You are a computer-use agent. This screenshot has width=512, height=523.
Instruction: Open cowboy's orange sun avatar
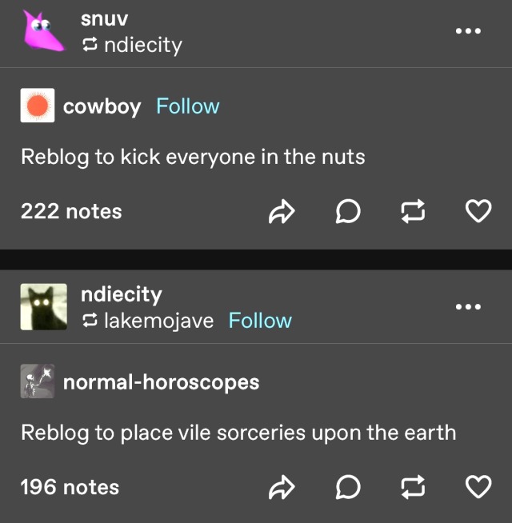pos(38,105)
